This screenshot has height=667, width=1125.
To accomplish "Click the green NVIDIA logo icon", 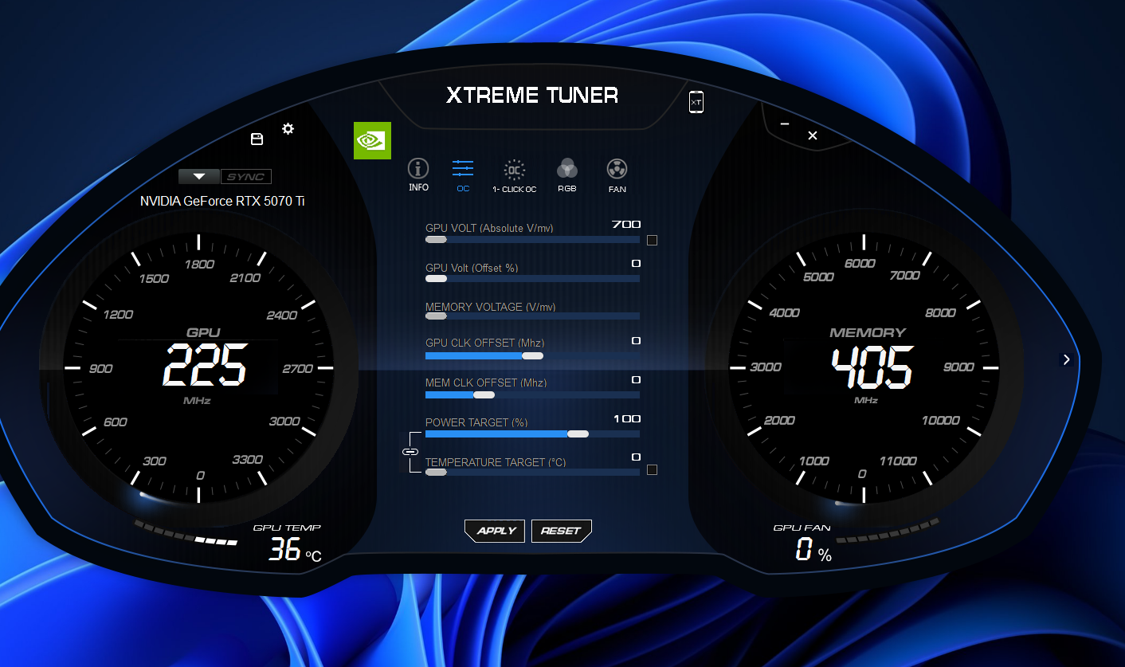I will 372,140.
